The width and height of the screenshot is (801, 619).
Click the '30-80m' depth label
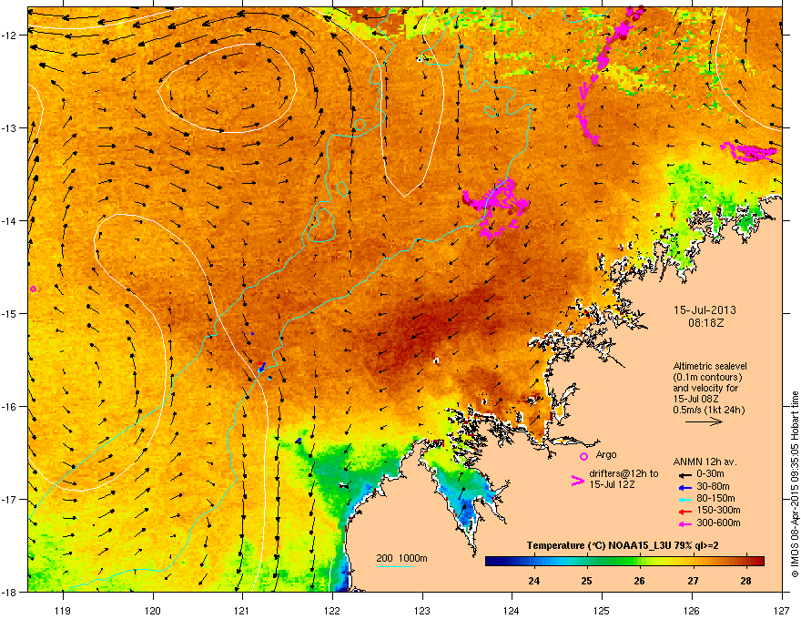(713, 487)
